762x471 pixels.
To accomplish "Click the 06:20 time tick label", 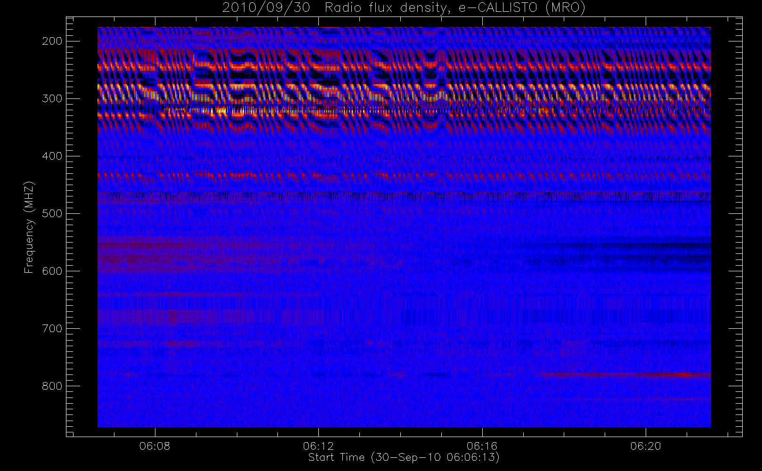I will [x=646, y=446].
